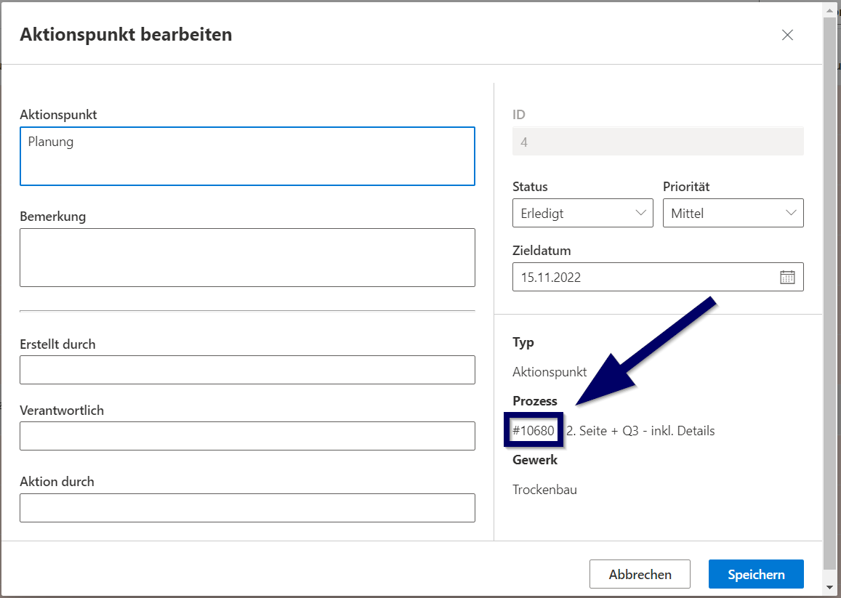841x598 pixels.
Task: Click the read-only ID field
Action: point(657,142)
